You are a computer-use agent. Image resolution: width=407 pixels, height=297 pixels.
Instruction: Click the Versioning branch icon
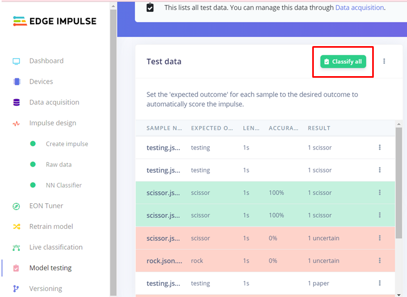click(16, 288)
